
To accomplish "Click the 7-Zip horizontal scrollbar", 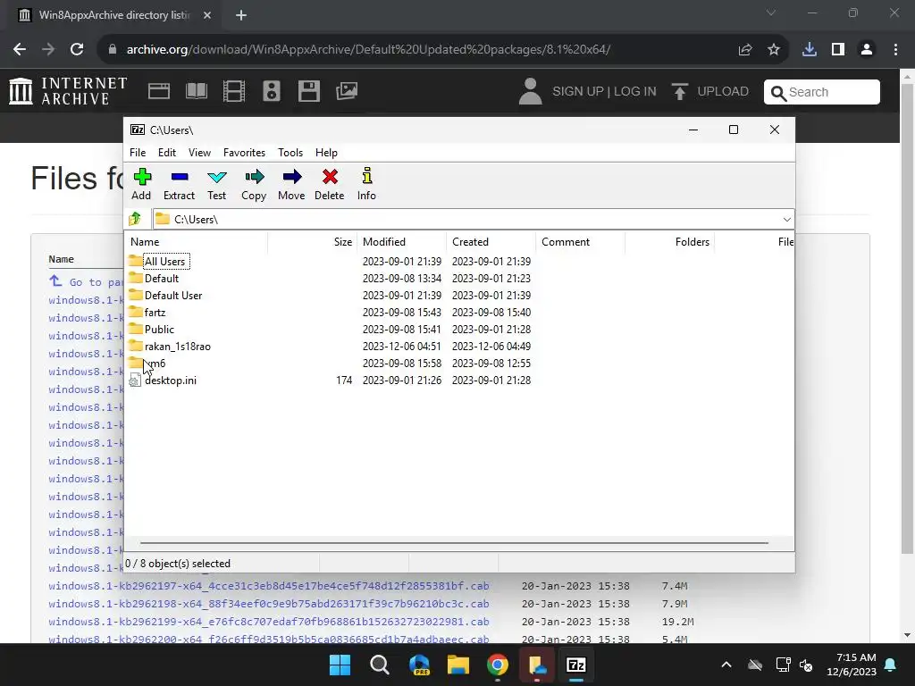I will tap(454, 543).
